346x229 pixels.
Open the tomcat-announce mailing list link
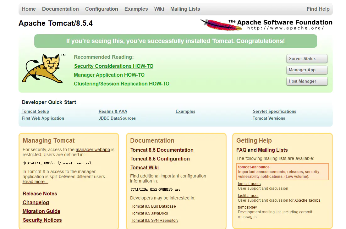(x=254, y=167)
